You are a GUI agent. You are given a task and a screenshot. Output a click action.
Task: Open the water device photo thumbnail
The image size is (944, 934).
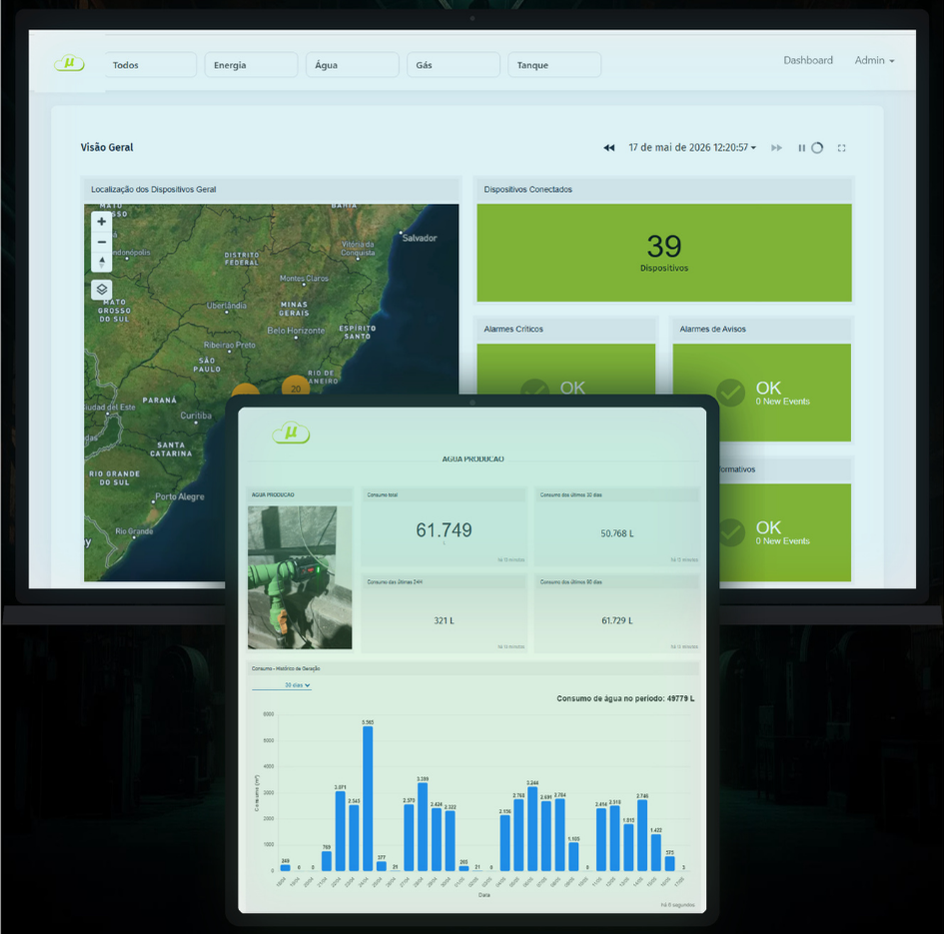coord(300,577)
